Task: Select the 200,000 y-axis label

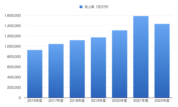Action: point(14,87)
